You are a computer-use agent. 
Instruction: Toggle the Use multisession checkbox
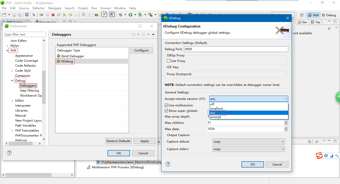coord(166,105)
